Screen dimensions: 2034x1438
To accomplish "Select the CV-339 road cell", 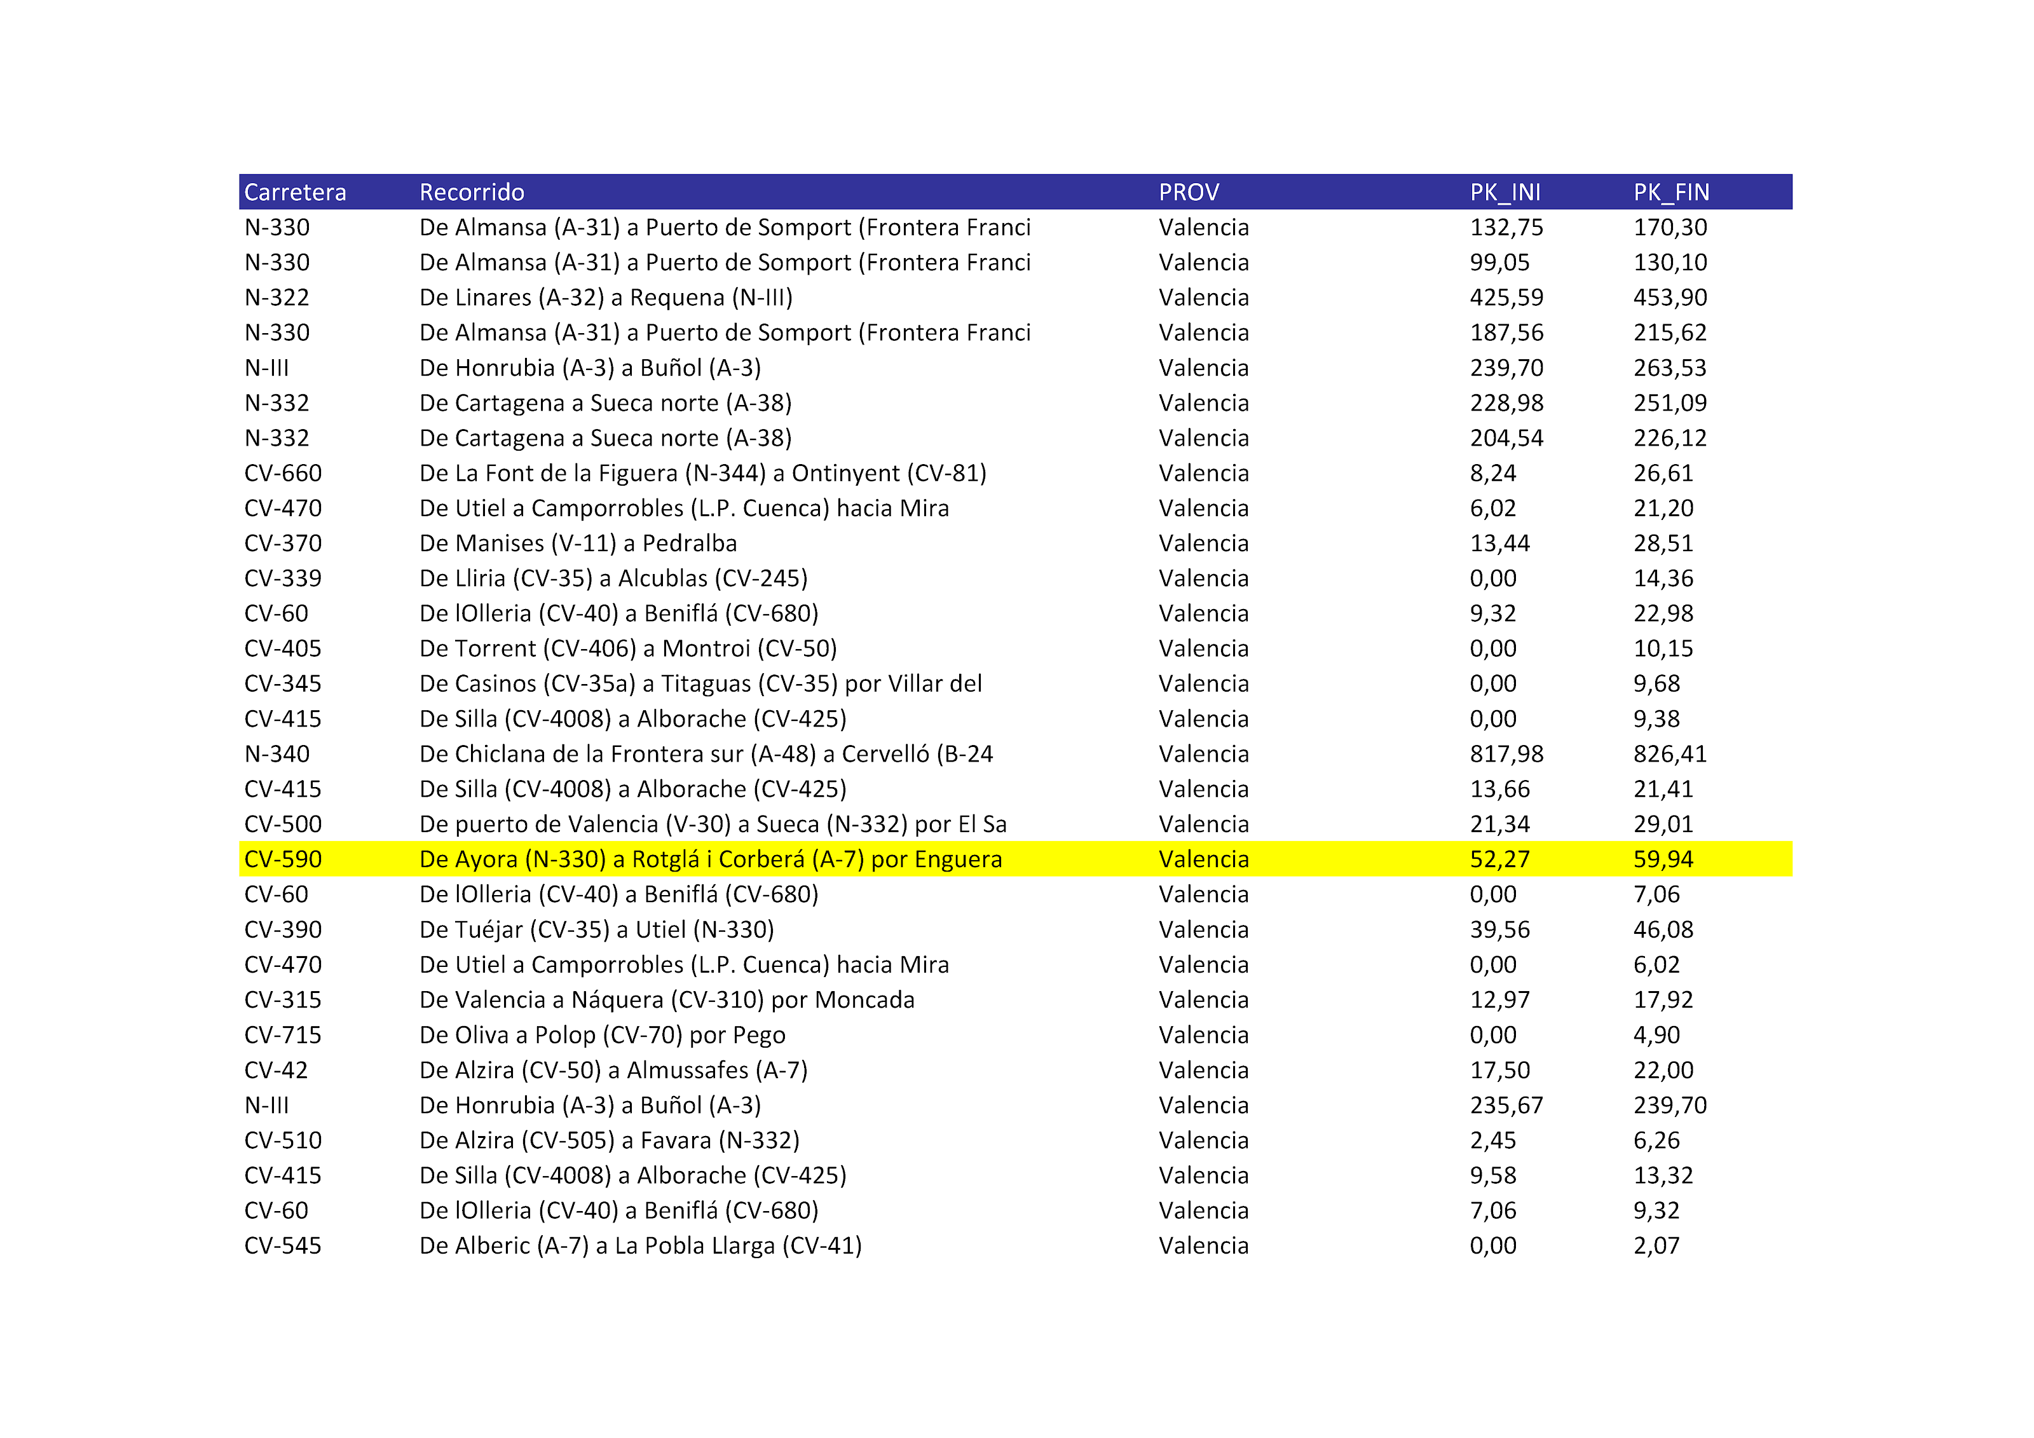I will point(283,579).
